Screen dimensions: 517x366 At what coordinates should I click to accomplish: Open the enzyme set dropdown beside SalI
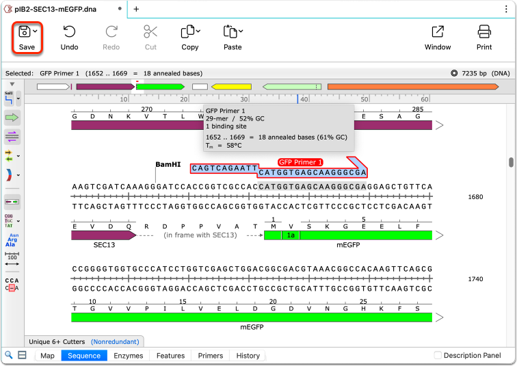point(18,99)
